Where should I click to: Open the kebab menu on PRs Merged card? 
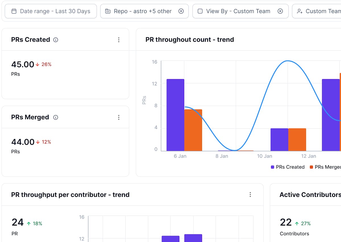119,117
